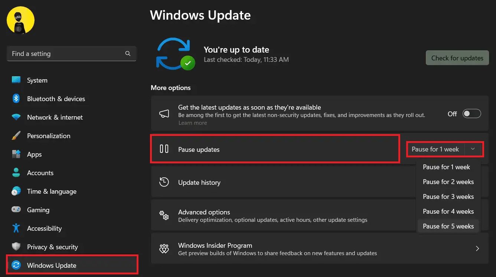Select Time & language in sidebar
This screenshot has height=277, width=496.
[x=52, y=191]
